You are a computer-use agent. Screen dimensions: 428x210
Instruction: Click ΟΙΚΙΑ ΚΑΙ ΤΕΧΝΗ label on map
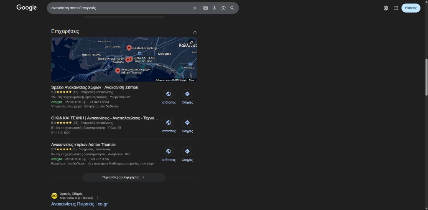145,59
